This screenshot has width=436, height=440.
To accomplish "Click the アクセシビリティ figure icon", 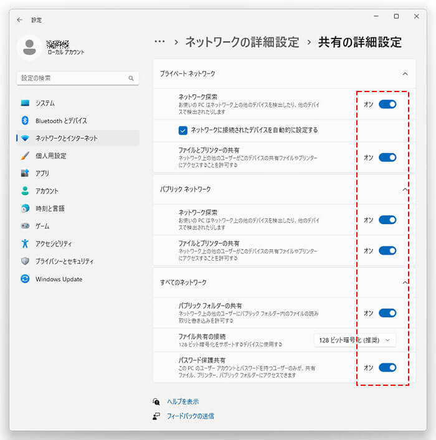I will [25, 243].
